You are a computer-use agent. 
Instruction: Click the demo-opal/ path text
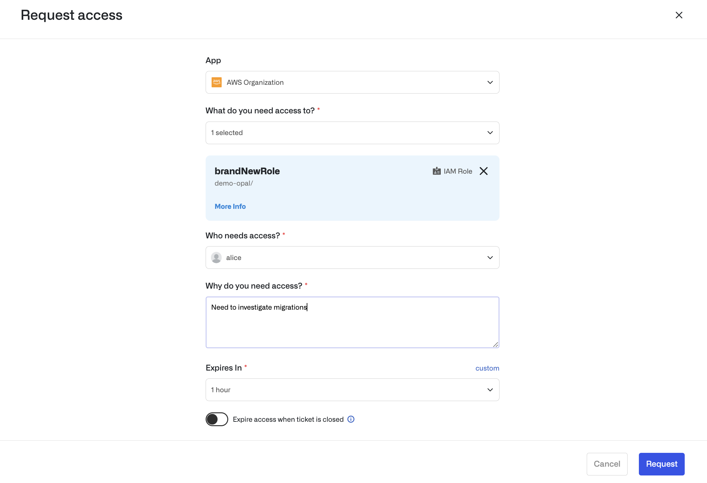(234, 183)
